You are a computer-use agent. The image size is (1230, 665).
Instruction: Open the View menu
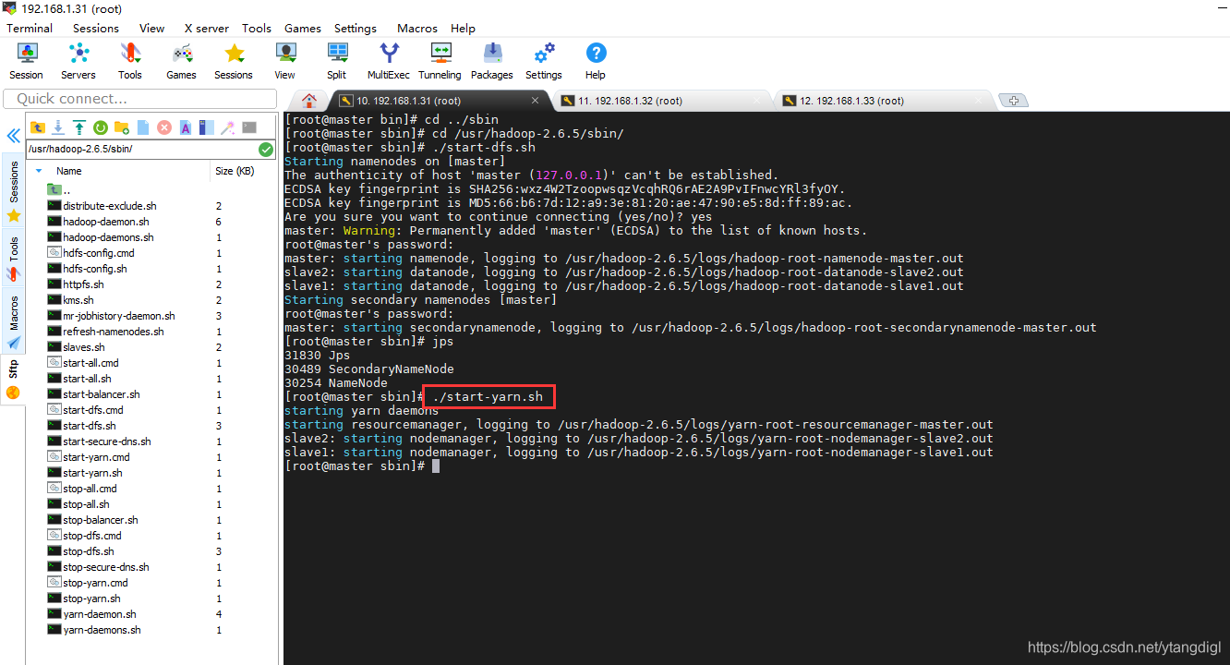click(x=151, y=28)
